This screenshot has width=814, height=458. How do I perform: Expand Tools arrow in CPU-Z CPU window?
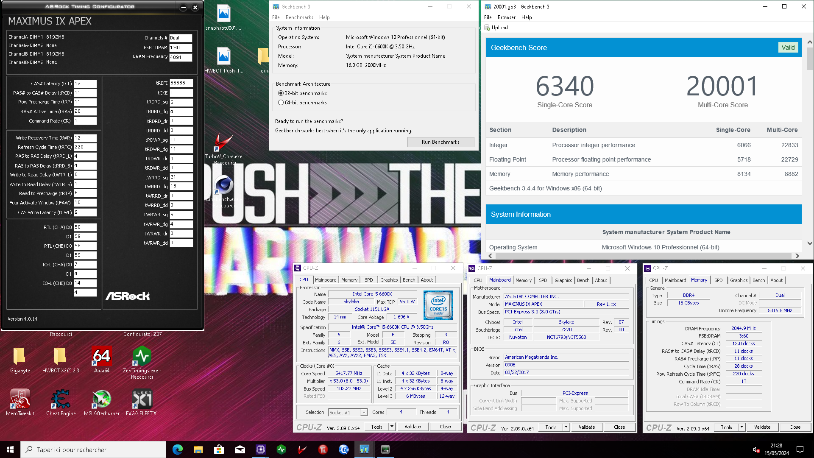(x=392, y=427)
